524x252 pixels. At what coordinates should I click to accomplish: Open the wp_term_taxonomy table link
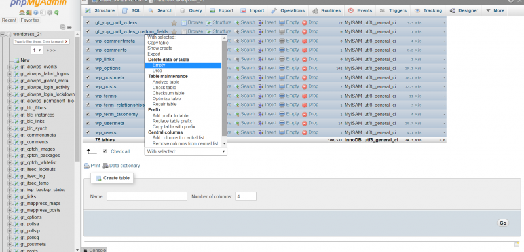click(x=117, y=114)
